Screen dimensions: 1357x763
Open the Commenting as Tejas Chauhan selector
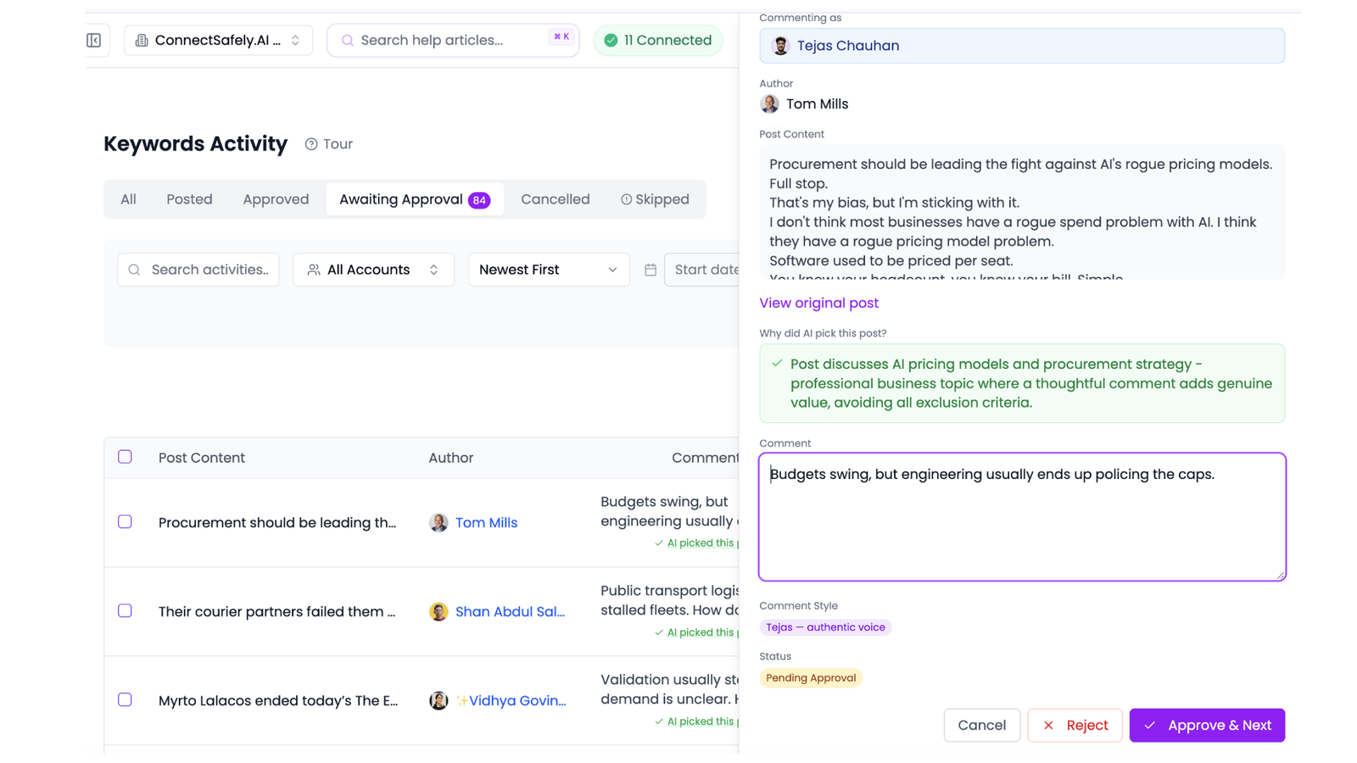pyautogui.click(x=1022, y=46)
